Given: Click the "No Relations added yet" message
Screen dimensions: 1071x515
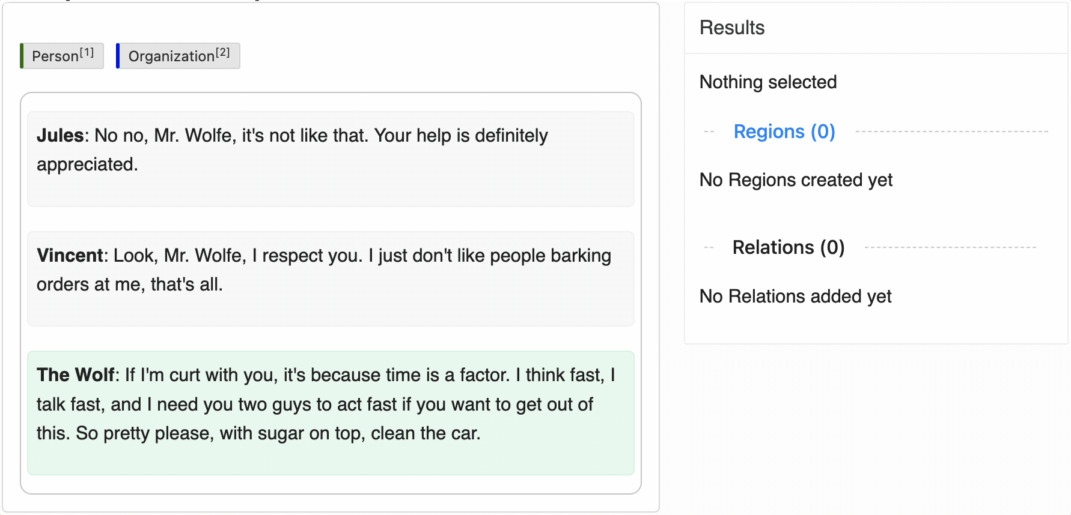Looking at the screenshot, I should pos(795,297).
